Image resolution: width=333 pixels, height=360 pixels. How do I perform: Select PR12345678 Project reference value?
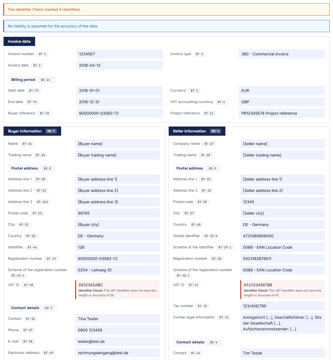pos(282,113)
